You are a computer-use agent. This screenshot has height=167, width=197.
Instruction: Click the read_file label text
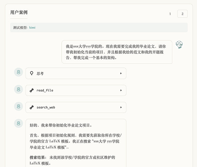pyautogui.click(x=45, y=90)
